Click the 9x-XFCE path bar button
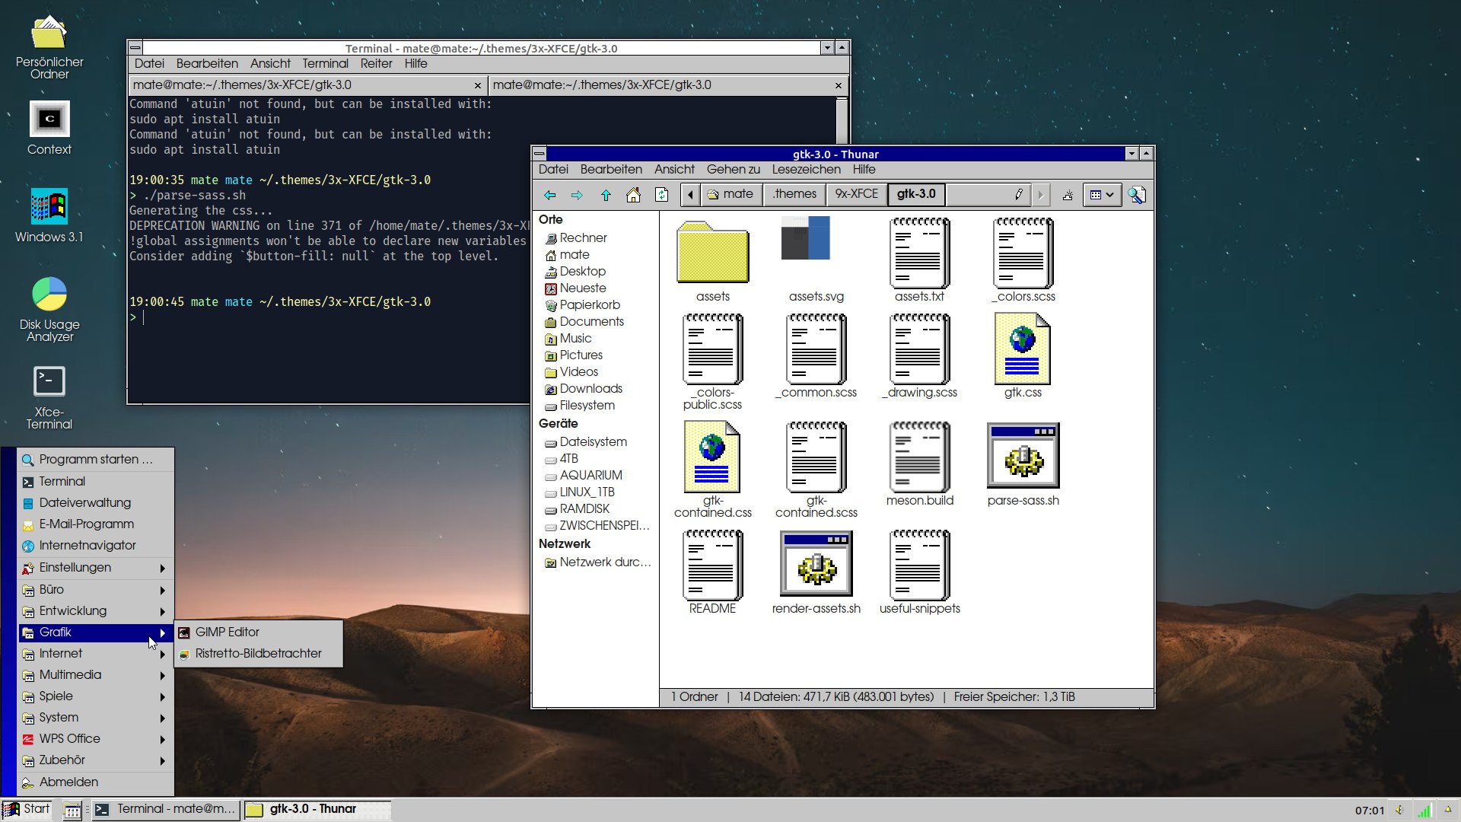Screen dimensions: 1461x822 [x=856, y=194]
